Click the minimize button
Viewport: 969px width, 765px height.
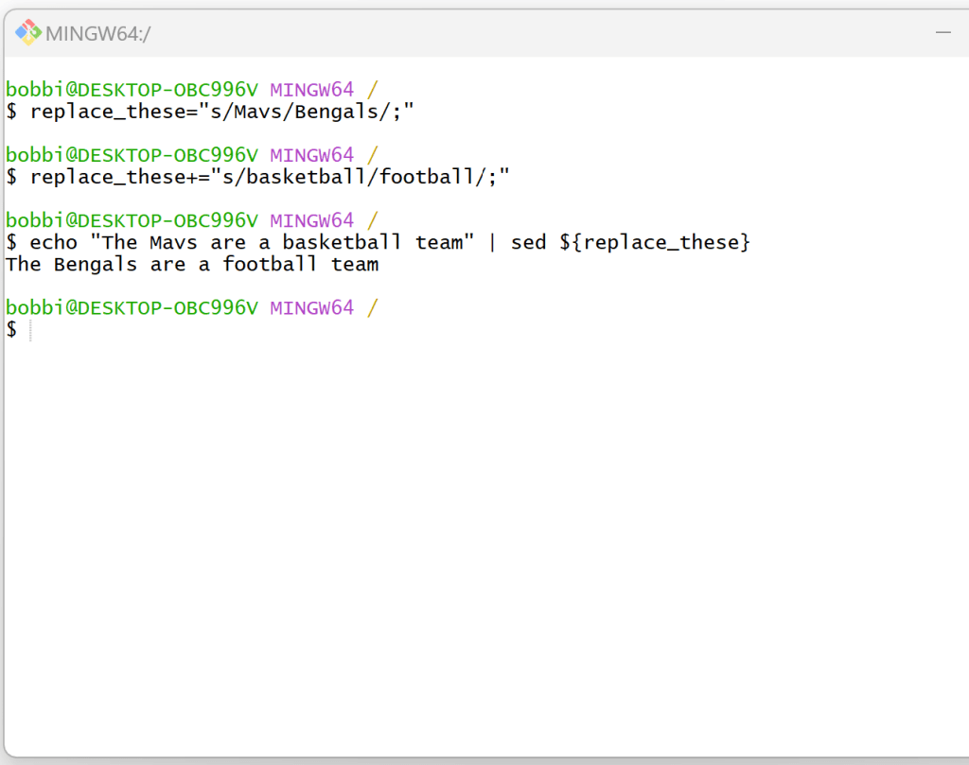click(943, 31)
